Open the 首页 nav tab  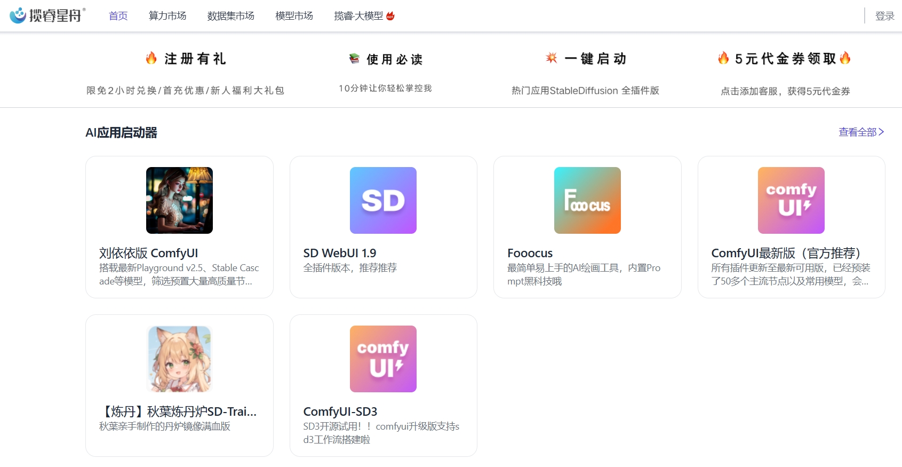coord(118,16)
